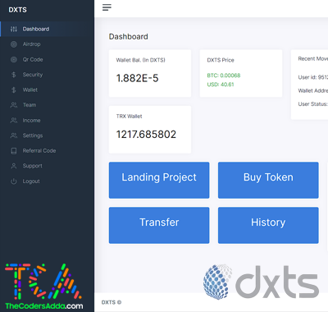Click the power icon beside Logout
328x312 pixels.
click(14, 181)
